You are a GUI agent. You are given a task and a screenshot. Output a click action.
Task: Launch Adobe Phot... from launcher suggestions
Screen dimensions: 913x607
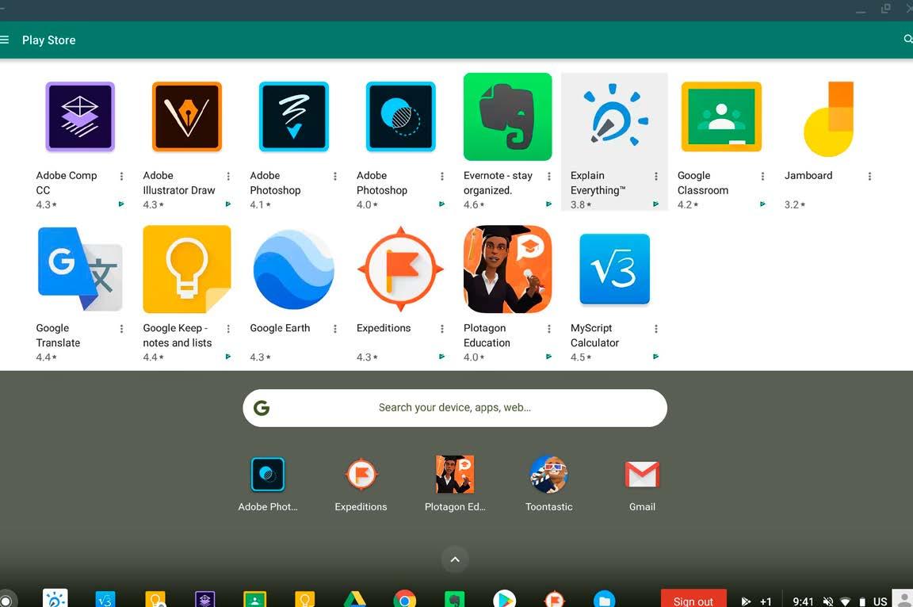[268, 475]
